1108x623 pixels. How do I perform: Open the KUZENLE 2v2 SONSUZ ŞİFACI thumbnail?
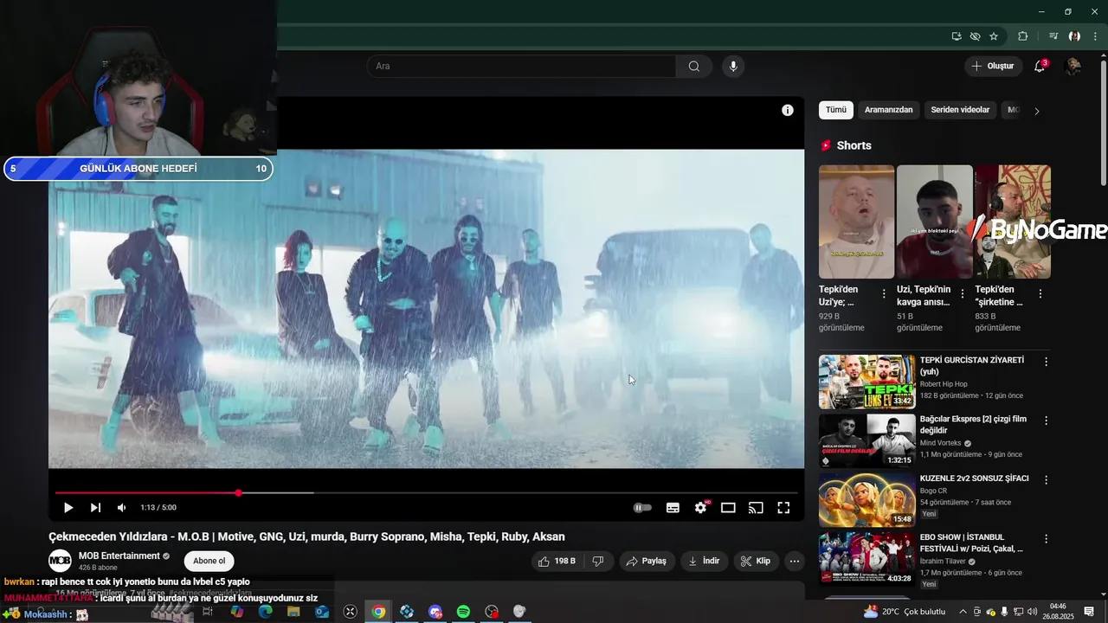pos(866,500)
